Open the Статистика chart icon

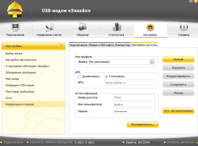[116, 27]
